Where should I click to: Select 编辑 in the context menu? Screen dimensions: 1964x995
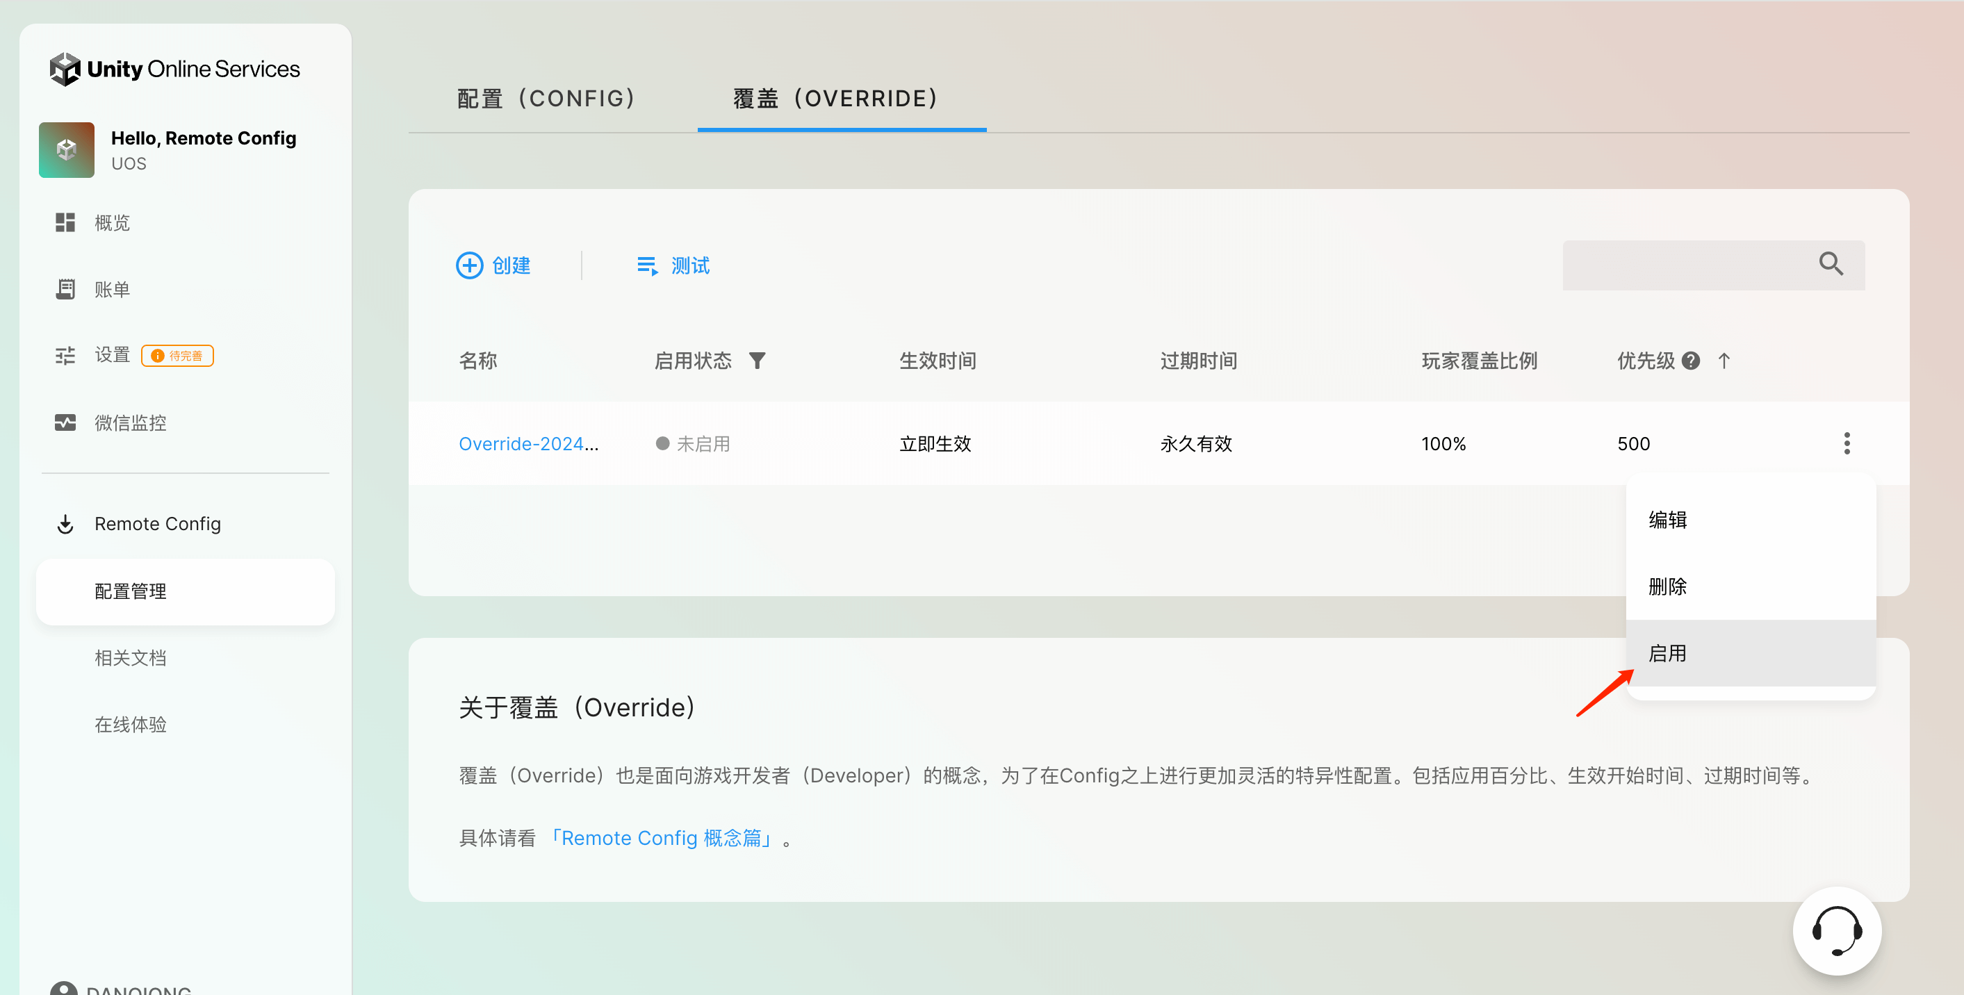[x=1667, y=520]
